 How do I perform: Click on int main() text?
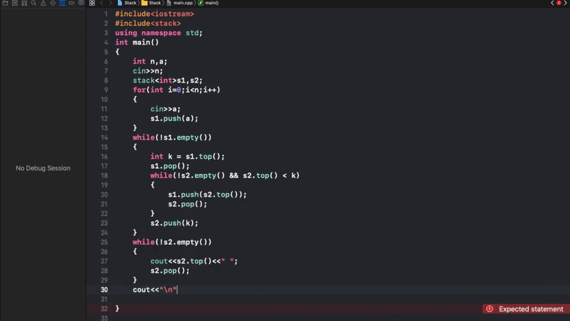137,42
